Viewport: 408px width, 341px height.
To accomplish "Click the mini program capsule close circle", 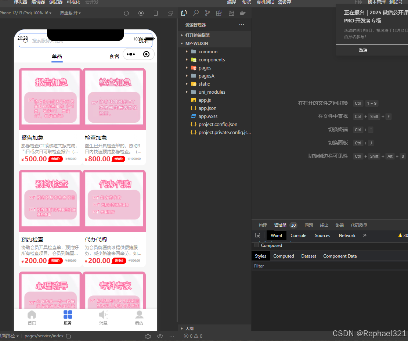I will tap(147, 54).
